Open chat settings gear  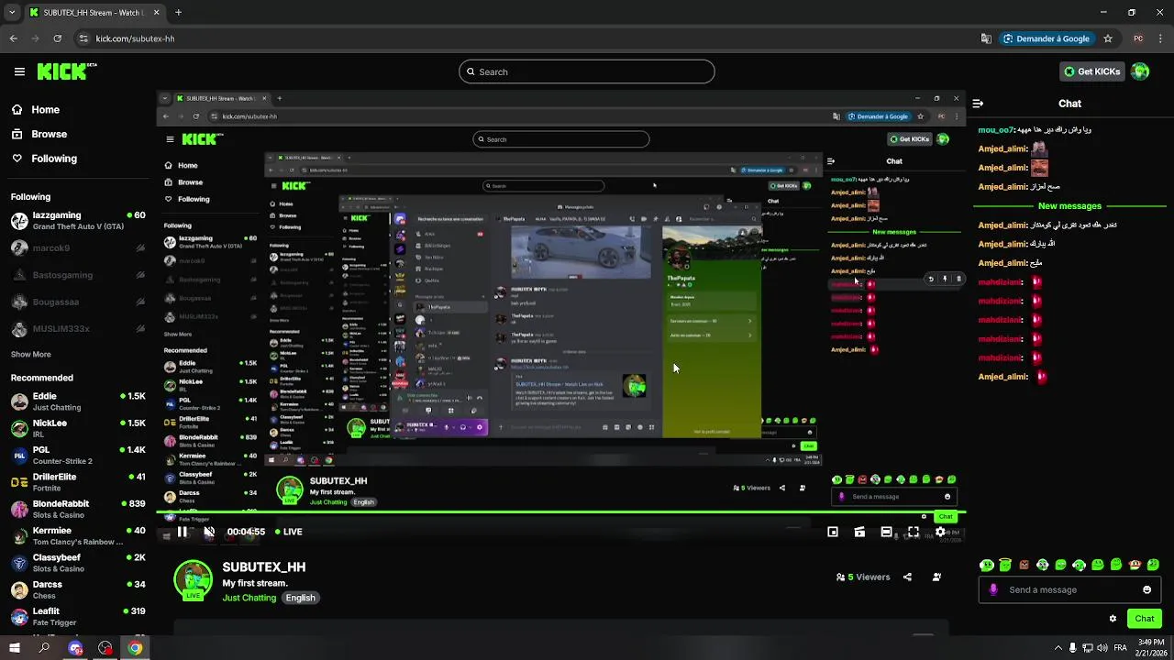pos(1113,619)
